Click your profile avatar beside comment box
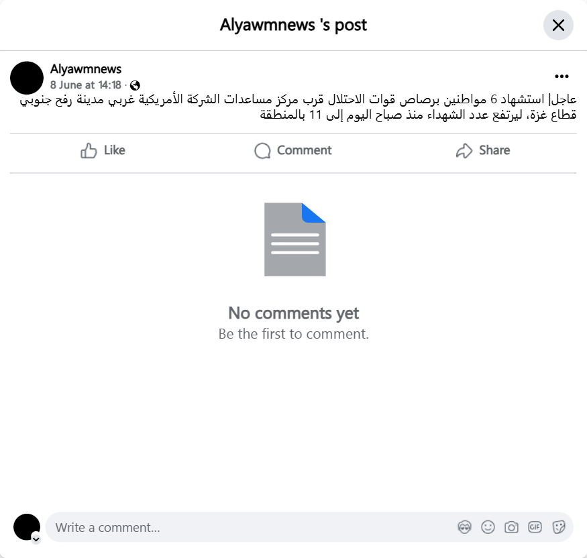The height and width of the screenshot is (558, 587). coord(27,527)
